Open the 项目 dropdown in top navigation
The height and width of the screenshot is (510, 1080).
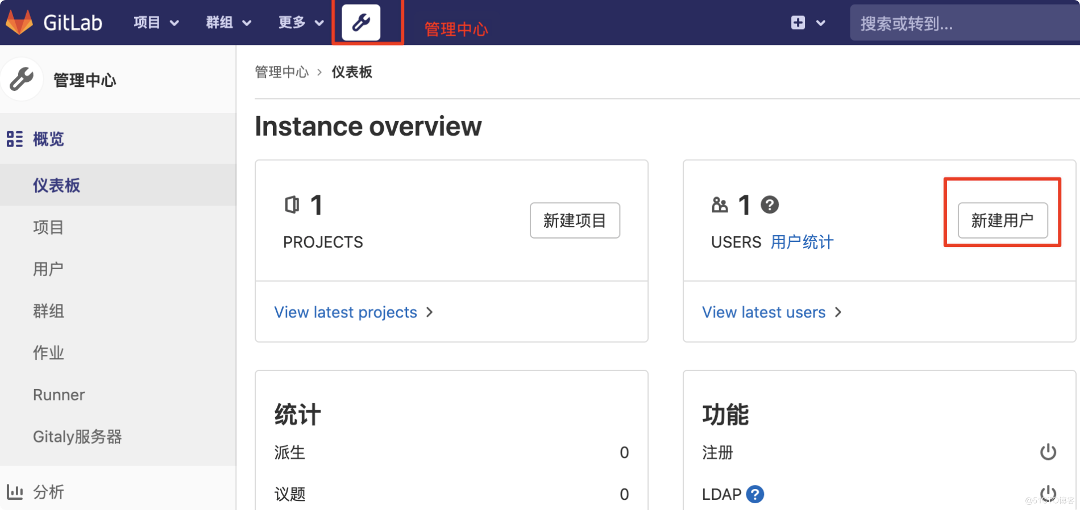tap(156, 22)
